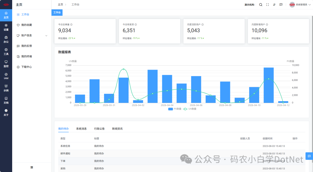Switch to 我的待办 tab
Viewport: 313px width, 172px height.
63,129
